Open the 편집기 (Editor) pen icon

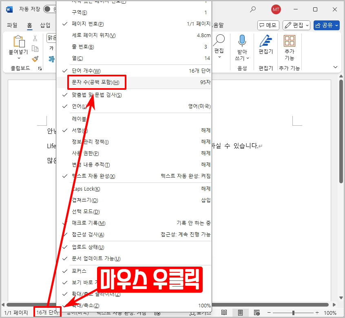266,41
